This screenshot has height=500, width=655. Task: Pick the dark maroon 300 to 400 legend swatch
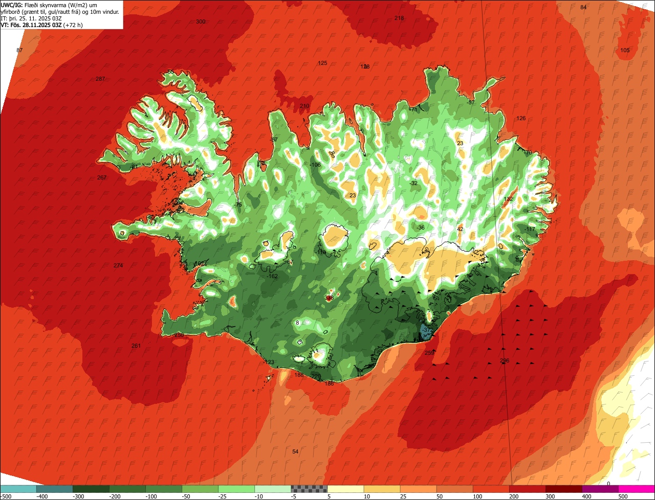(x=563, y=489)
